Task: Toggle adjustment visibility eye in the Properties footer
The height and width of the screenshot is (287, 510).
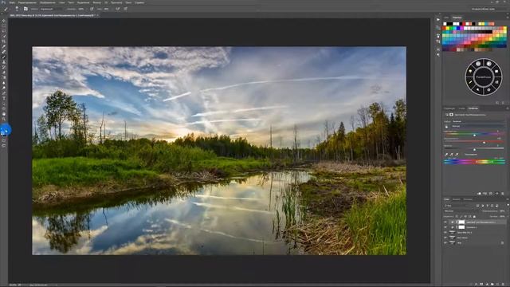Action: 496,194
